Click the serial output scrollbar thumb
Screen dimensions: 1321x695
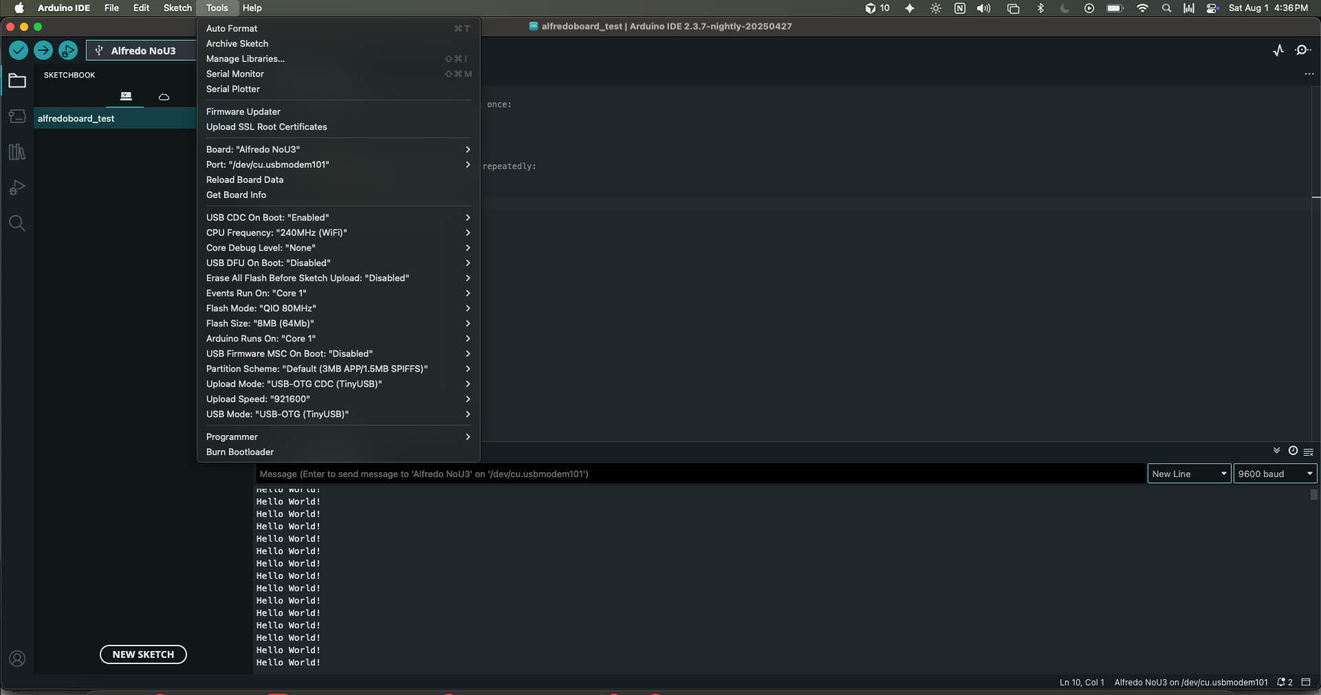pyautogui.click(x=1313, y=494)
